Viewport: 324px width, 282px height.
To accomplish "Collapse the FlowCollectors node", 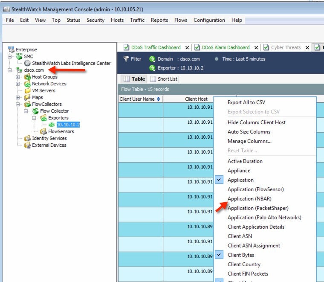I will click(x=18, y=104).
